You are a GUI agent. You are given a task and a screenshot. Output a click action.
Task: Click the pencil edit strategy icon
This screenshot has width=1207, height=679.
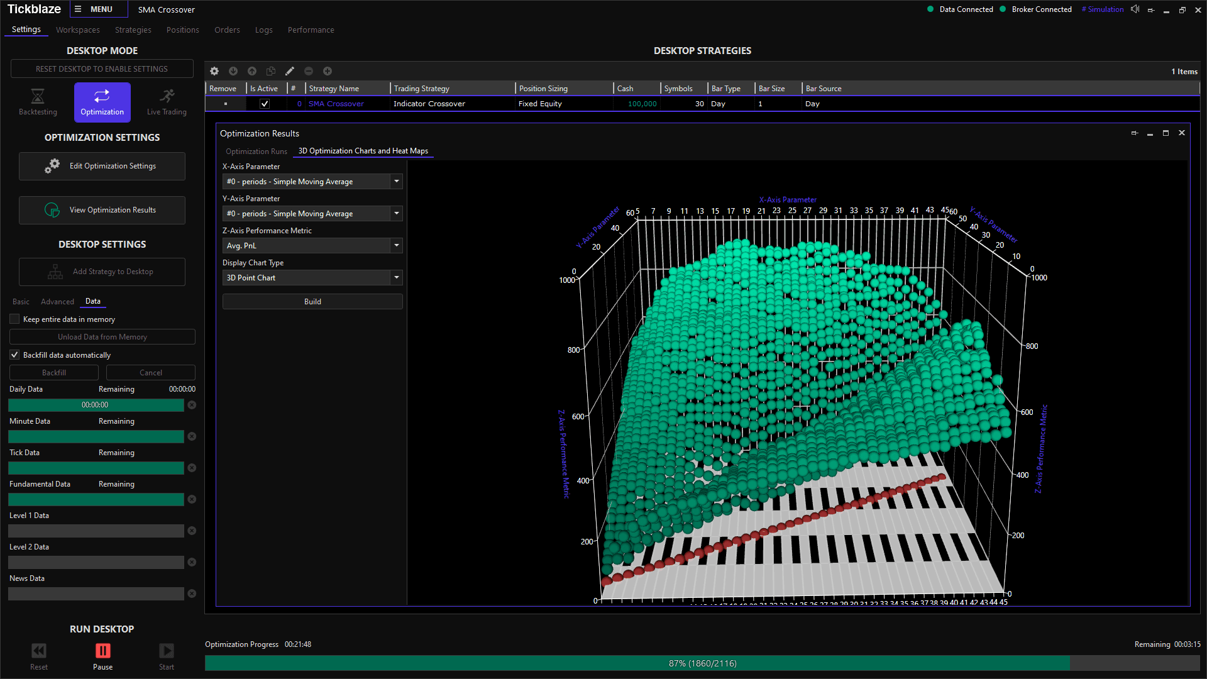coord(290,71)
